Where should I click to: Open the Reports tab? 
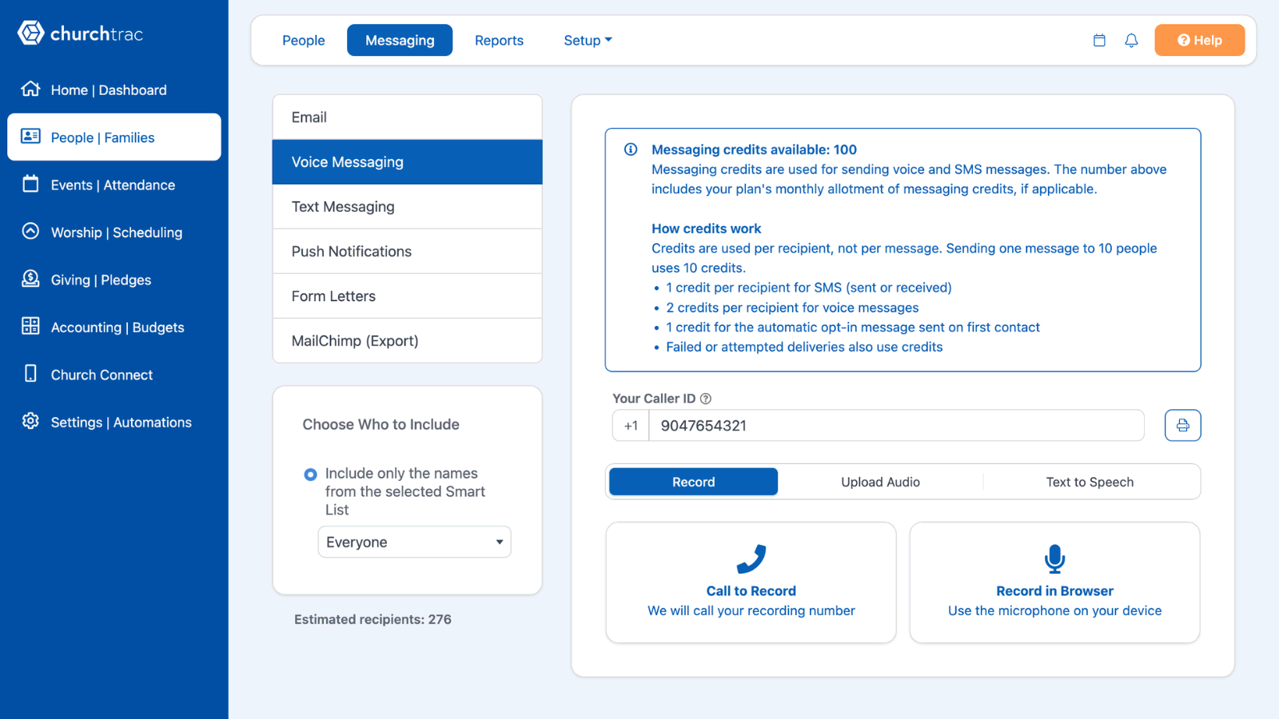[x=499, y=40]
